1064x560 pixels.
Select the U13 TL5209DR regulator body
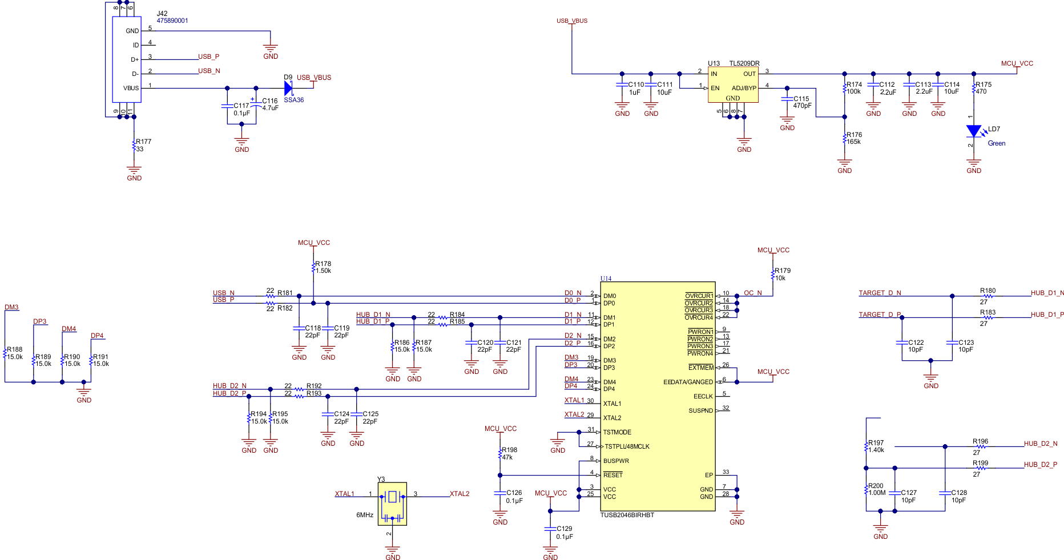[733, 85]
